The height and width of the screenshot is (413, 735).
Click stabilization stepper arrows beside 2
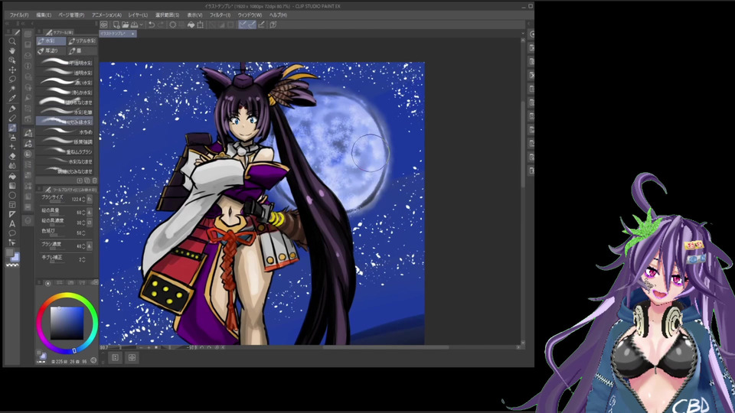[84, 259]
